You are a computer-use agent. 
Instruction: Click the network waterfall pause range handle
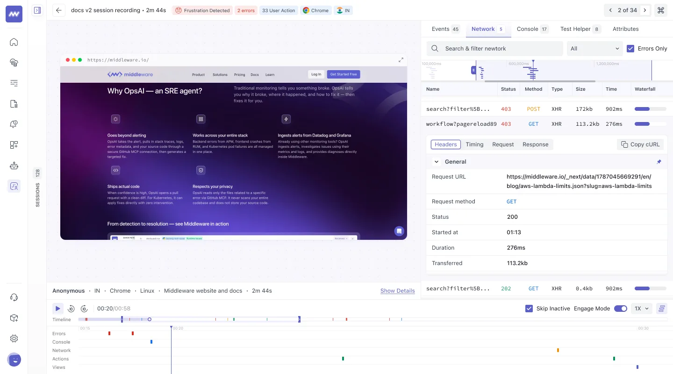473,70
